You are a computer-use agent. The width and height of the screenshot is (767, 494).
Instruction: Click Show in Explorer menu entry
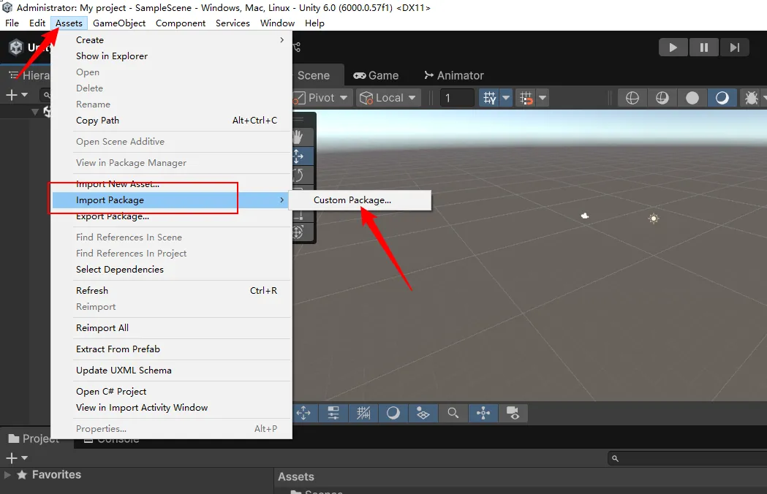tap(112, 56)
